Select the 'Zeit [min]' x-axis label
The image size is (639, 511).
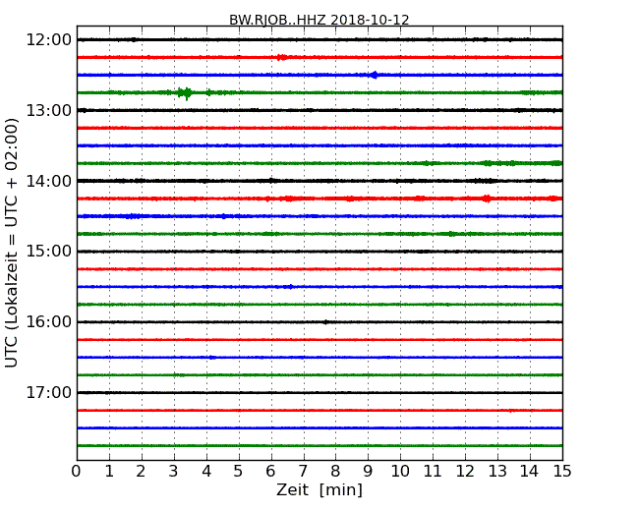click(319, 489)
